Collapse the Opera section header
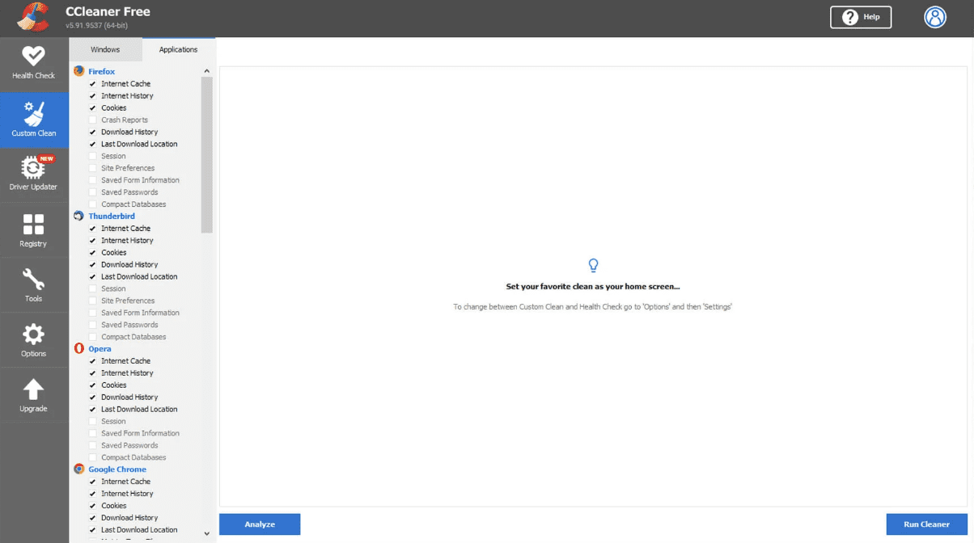974x543 pixels. [100, 349]
